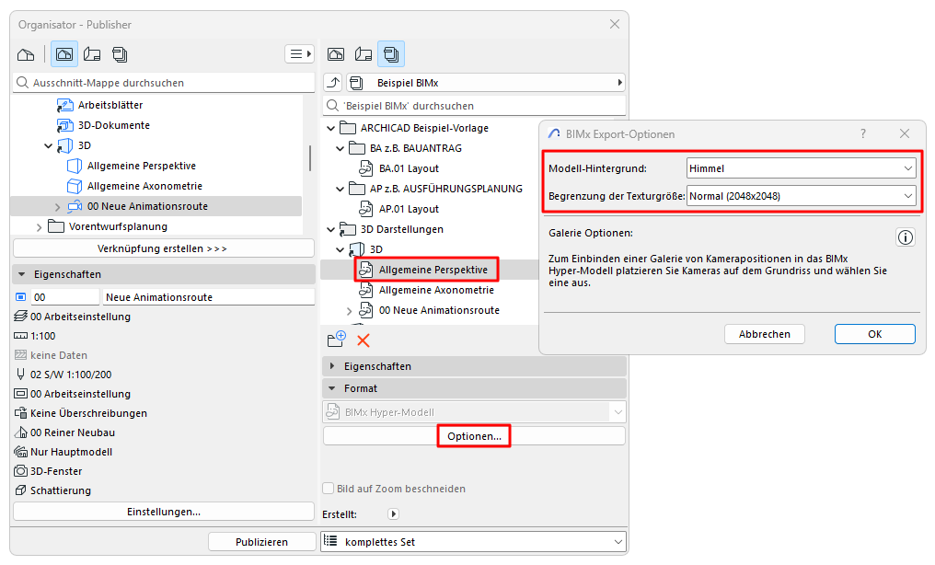Screen dimensions: 935x565
Task: Expand 00 Neue Animationsroute in left tree
Action: [x=58, y=207]
